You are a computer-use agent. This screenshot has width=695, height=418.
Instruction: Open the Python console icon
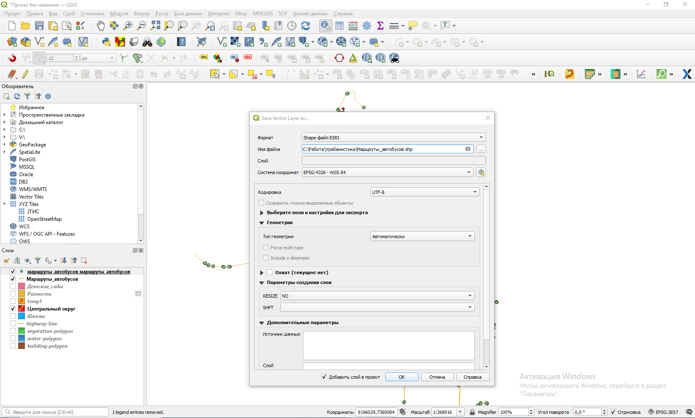[106, 42]
